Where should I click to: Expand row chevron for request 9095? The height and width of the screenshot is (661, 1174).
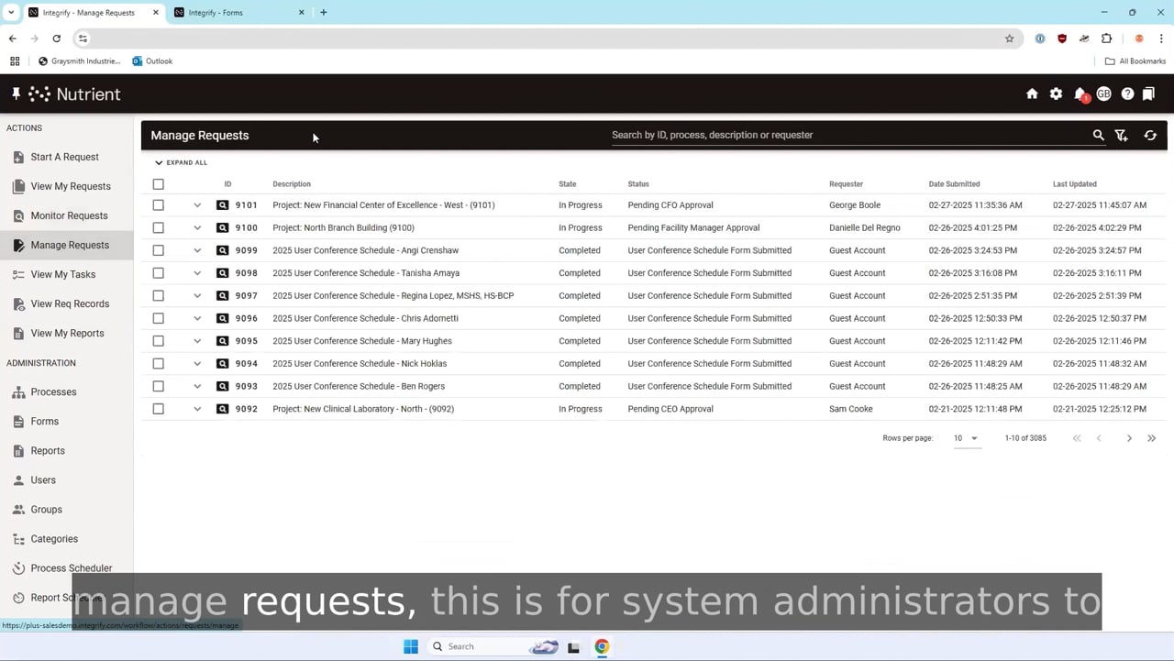pyautogui.click(x=197, y=341)
